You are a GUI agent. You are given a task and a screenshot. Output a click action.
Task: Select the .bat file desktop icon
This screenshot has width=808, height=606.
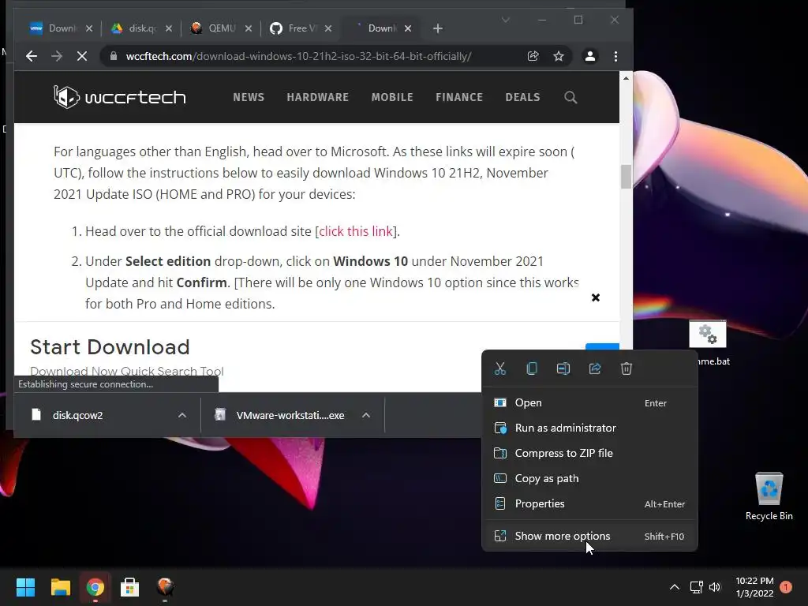point(708,342)
